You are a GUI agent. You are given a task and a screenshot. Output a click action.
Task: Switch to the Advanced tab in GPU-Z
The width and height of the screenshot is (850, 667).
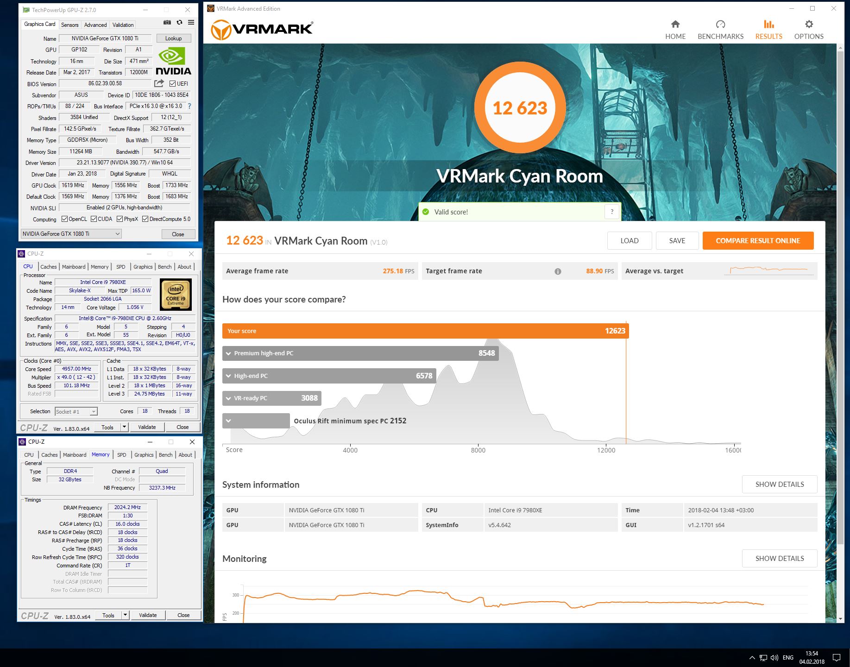tap(95, 25)
